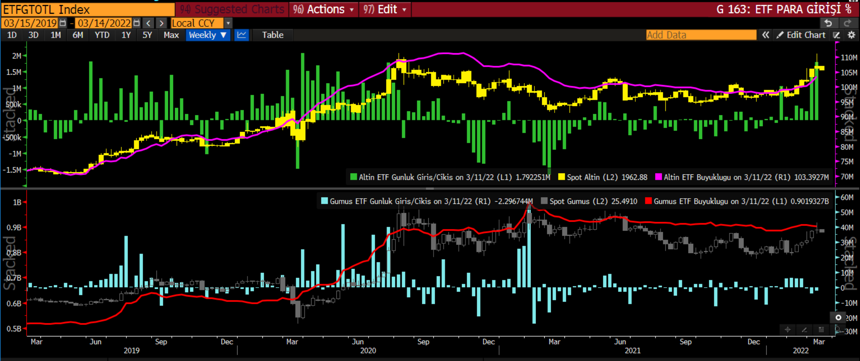Select the Max range tab

[x=171, y=35]
